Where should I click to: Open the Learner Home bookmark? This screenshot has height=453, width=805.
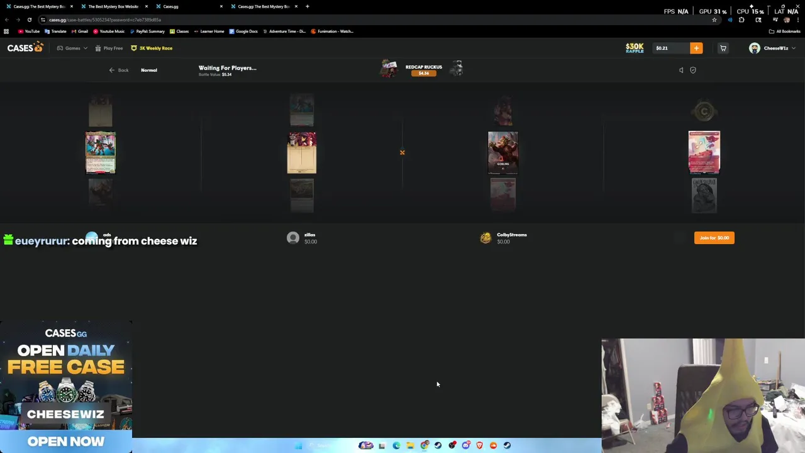[209, 31]
